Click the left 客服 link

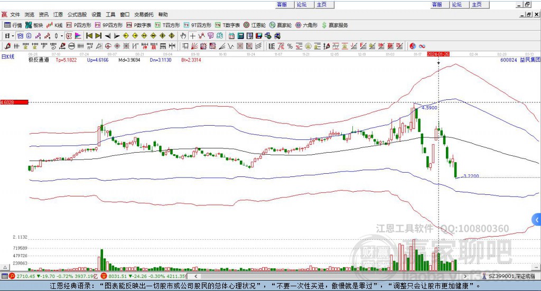pos(282,4)
